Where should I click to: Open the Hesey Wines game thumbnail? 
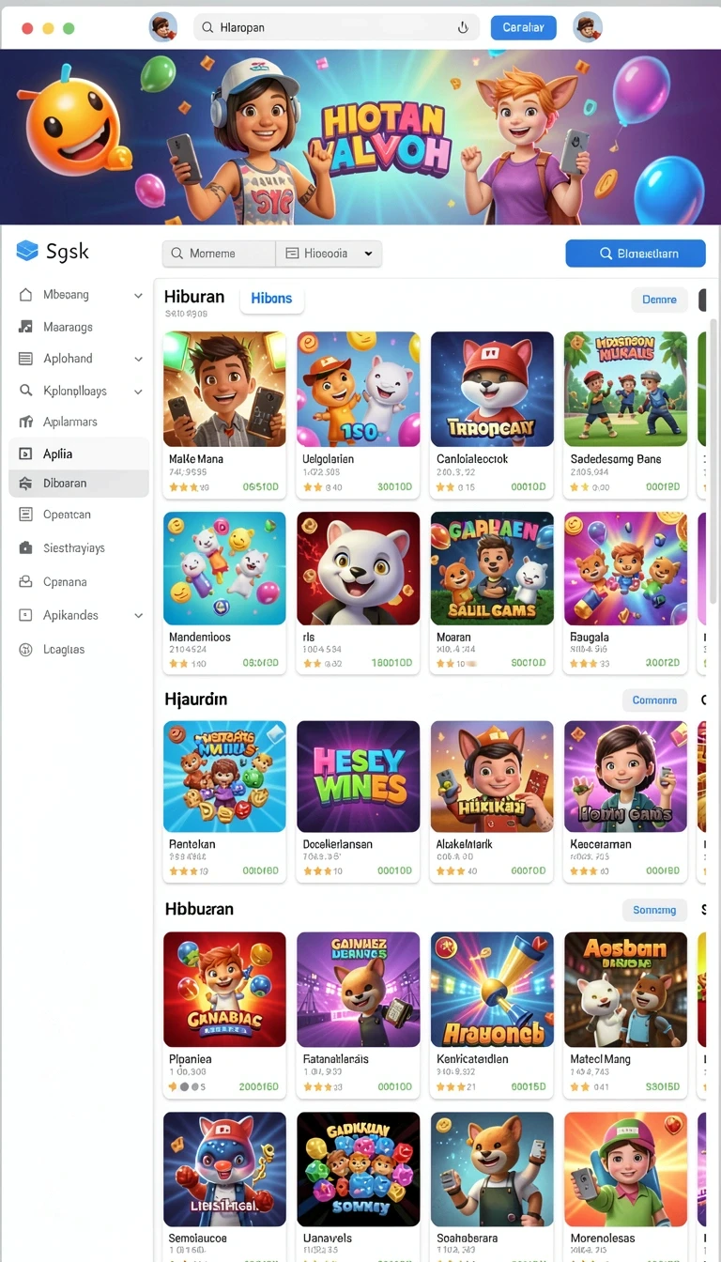click(x=359, y=777)
